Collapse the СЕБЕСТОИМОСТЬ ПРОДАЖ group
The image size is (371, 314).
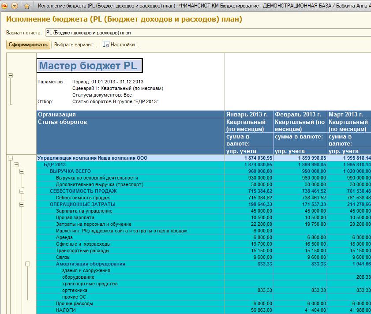coord(22,191)
